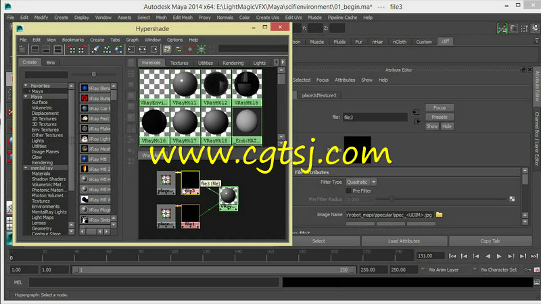This screenshot has width=541, height=304.
Task: Click the current frame field showing 131.00
Action: point(430,256)
